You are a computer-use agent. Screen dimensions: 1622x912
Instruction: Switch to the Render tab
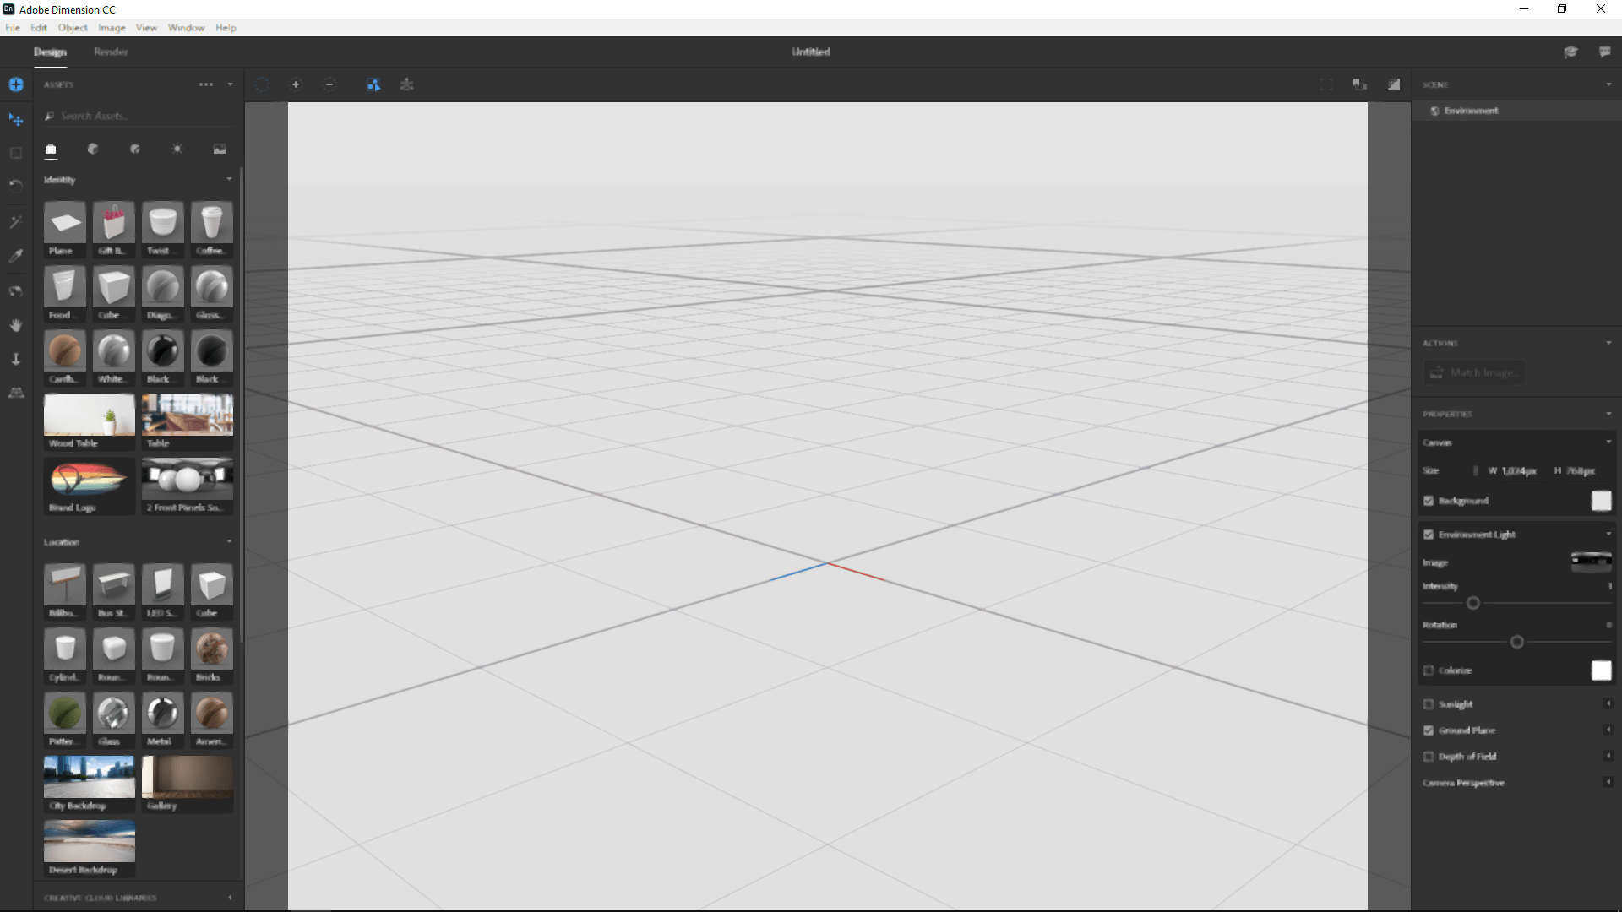111,52
